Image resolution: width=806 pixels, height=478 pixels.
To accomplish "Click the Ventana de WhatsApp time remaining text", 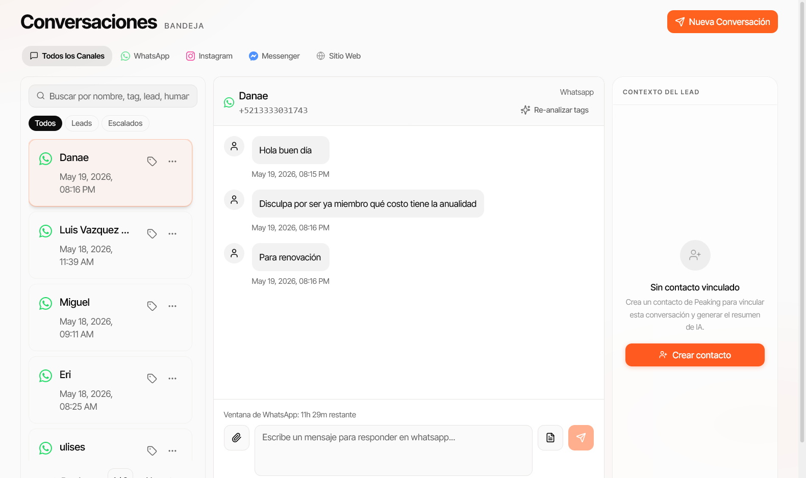I will pyautogui.click(x=290, y=415).
